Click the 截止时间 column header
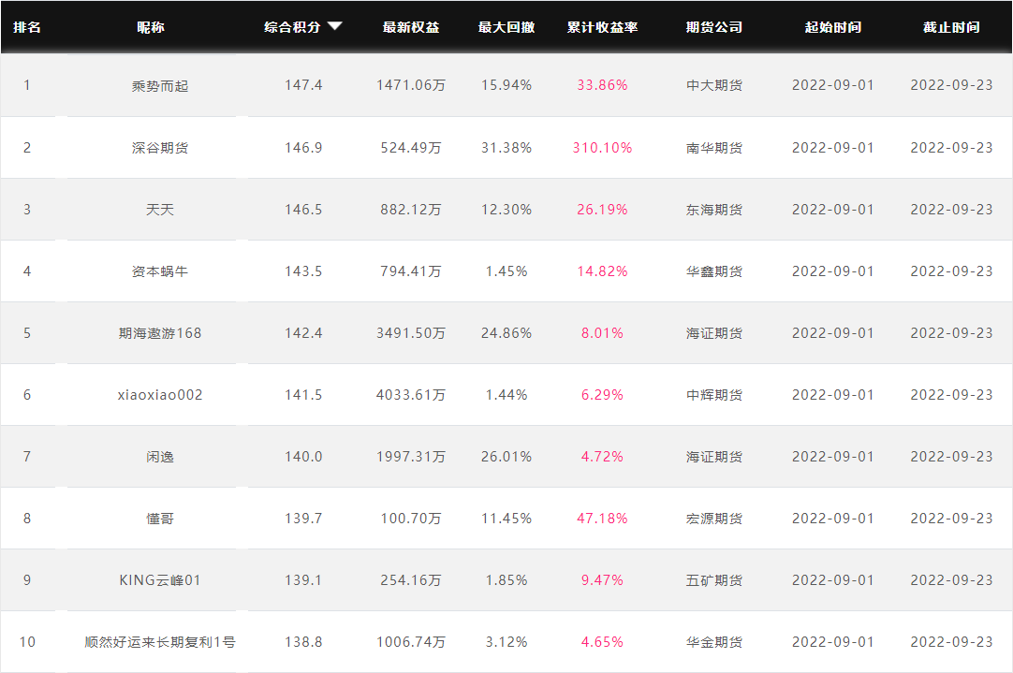 951,27
